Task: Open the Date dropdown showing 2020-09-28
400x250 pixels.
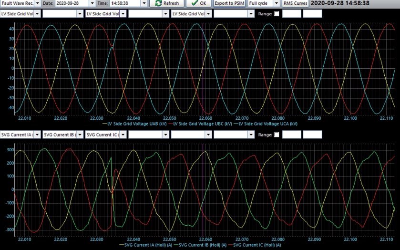Action: pos(92,3)
